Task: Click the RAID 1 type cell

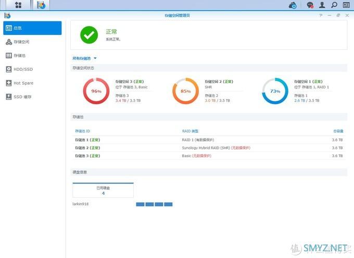Action: point(198,140)
